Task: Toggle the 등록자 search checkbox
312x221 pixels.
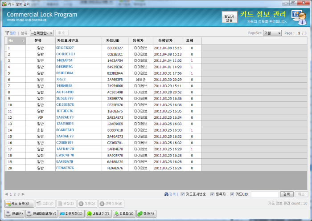Action: point(213,194)
